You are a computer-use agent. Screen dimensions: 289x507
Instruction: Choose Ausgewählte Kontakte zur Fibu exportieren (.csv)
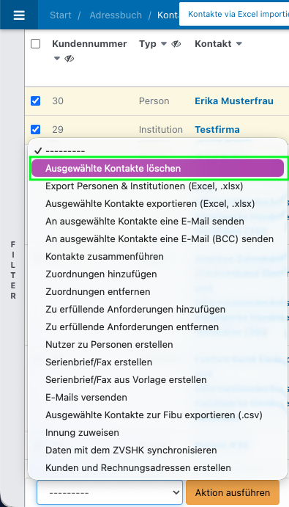tap(157, 415)
